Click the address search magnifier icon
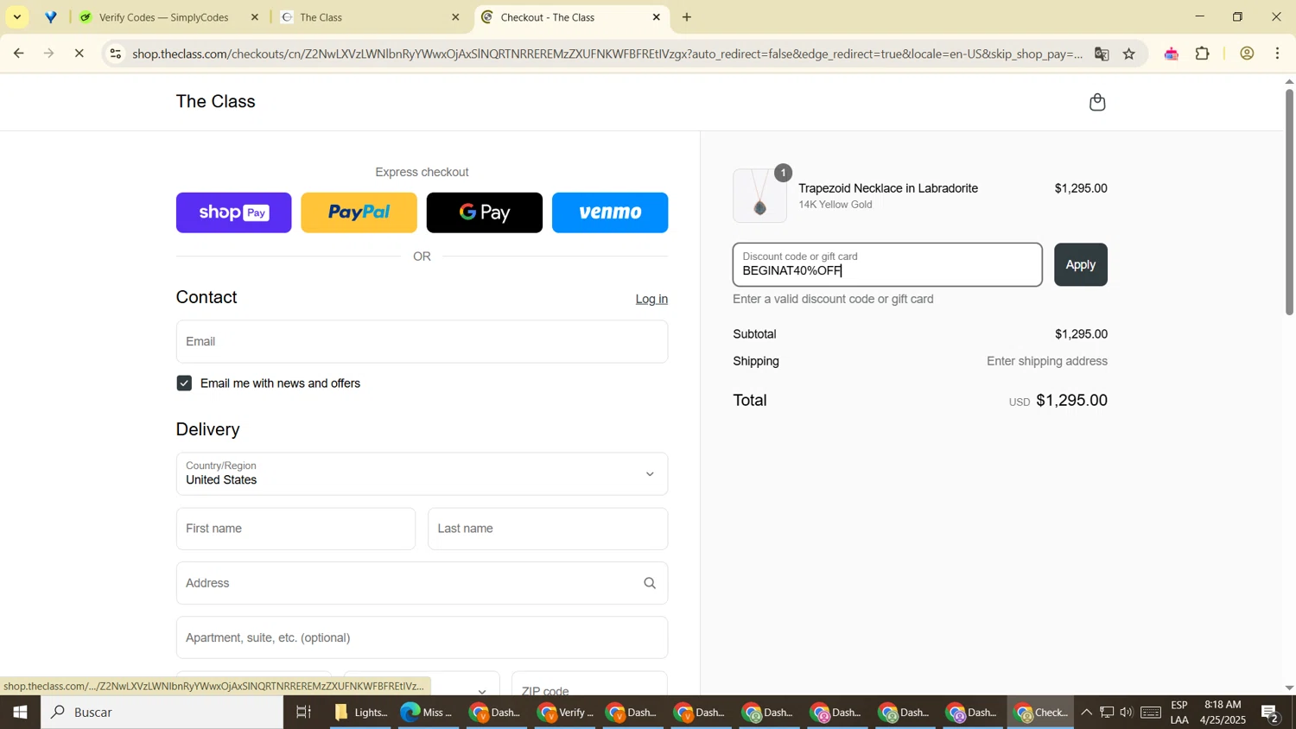Image resolution: width=1296 pixels, height=729 pixels. (x=650, y=583)
